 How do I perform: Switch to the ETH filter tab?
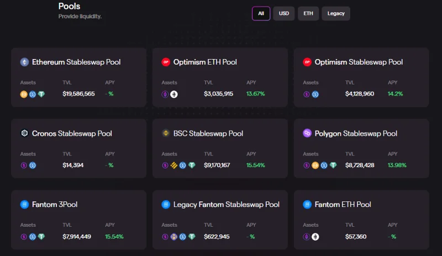tap(308, 14)
